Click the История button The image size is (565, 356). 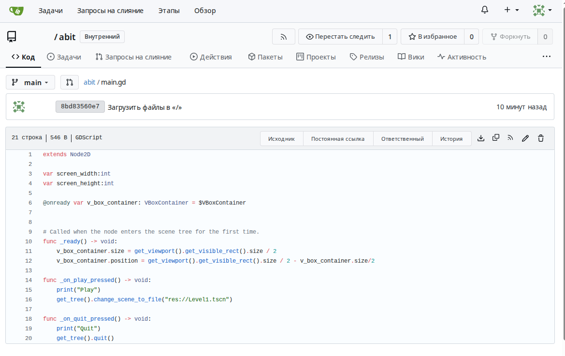[451, 139]
